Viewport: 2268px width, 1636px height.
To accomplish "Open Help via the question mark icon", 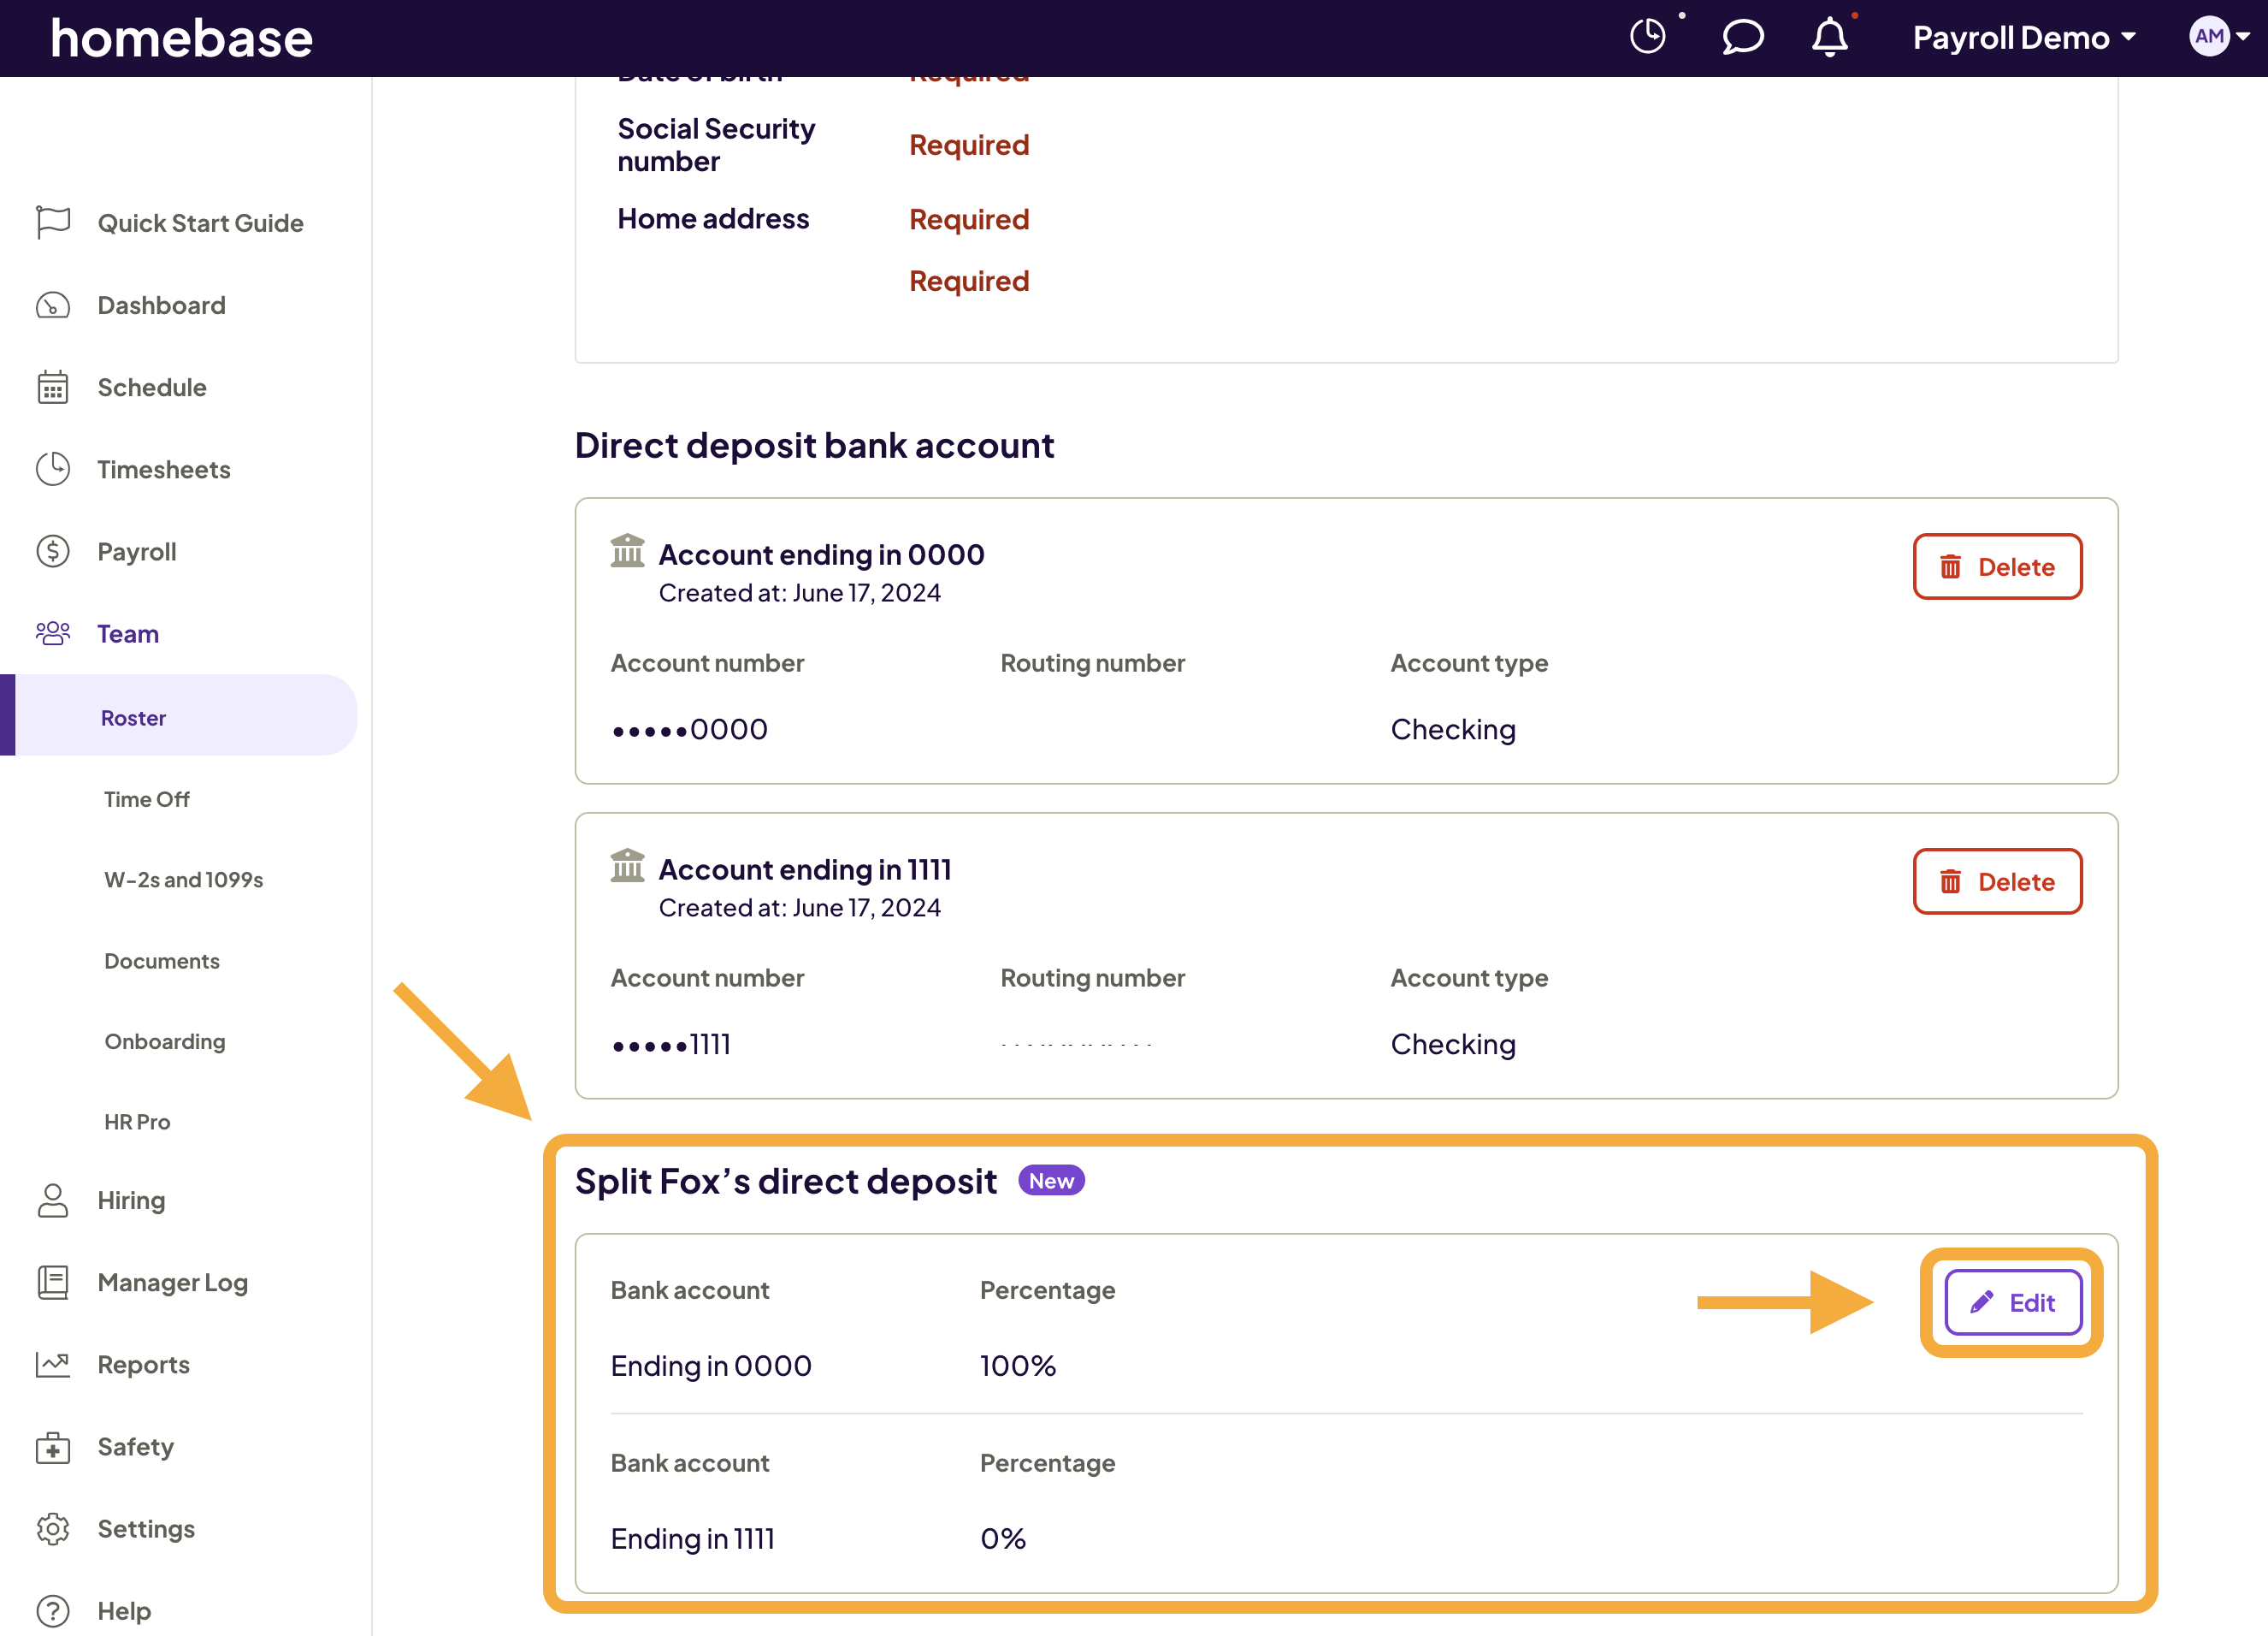I will click(52, 1610).
